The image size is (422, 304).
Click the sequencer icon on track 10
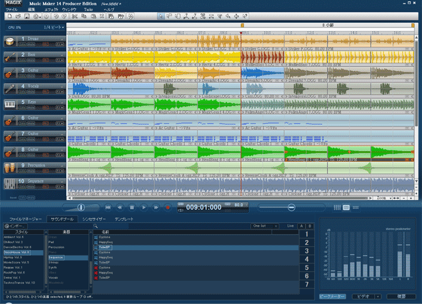tap(10, 184)
